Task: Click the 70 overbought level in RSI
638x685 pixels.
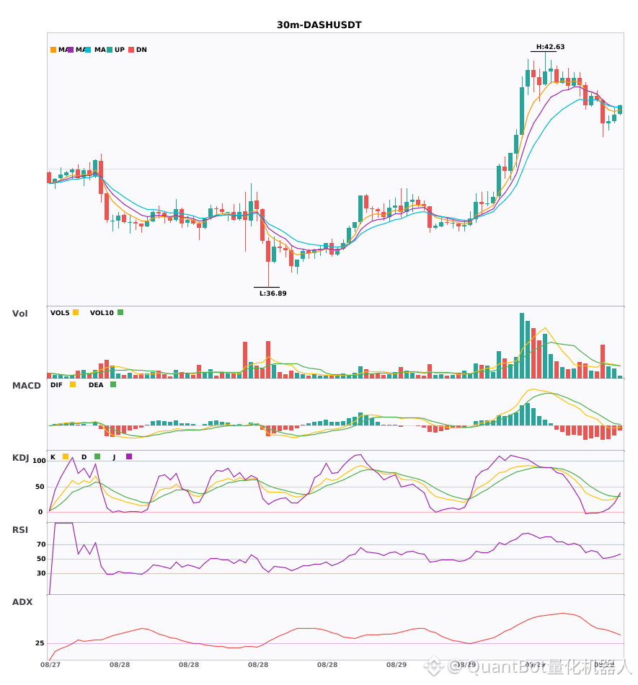Action: tap(42, 544)
